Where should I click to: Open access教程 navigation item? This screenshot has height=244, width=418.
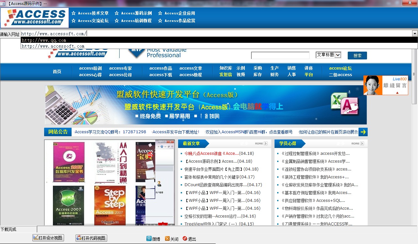[191, 75]
